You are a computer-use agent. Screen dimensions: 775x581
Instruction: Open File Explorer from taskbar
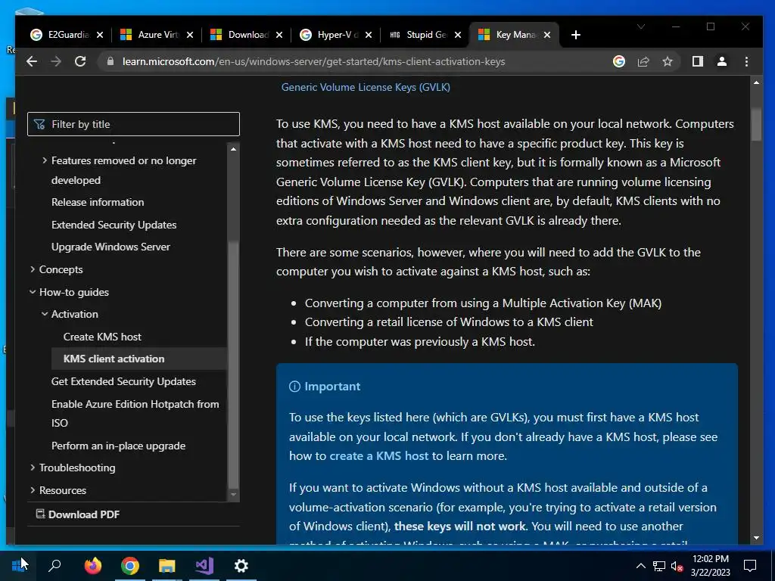[x=167, y=565]
